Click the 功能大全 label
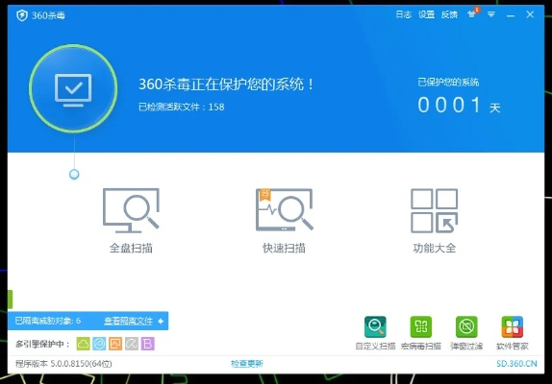Image resolution: width=552 pixels, height=384 pixels. [435, 248]
